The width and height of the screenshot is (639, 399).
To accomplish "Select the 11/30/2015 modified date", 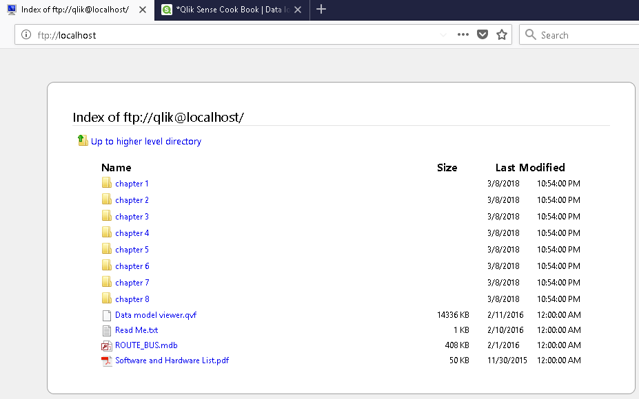I will [507, 360].
